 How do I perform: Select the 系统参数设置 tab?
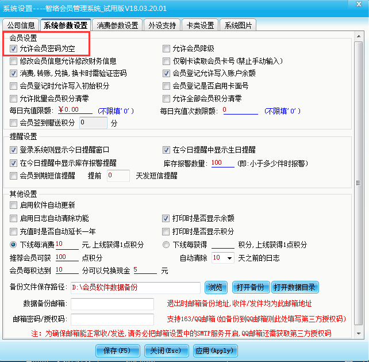[x=66, y=25]
